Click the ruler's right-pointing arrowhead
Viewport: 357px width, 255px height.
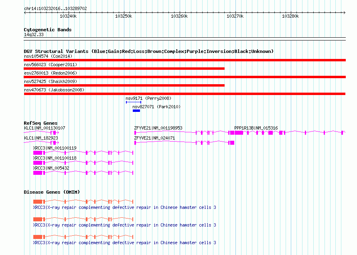coord(345,12)
